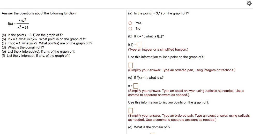This screenshot has height=135, width=253.
Task: Click the "Type an integer or a simplified fraction" hint
Action: pyautogui.click(x=158, y=50)
